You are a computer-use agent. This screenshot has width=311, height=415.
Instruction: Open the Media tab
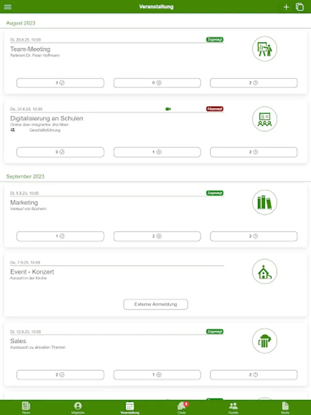tap(285, 407)
